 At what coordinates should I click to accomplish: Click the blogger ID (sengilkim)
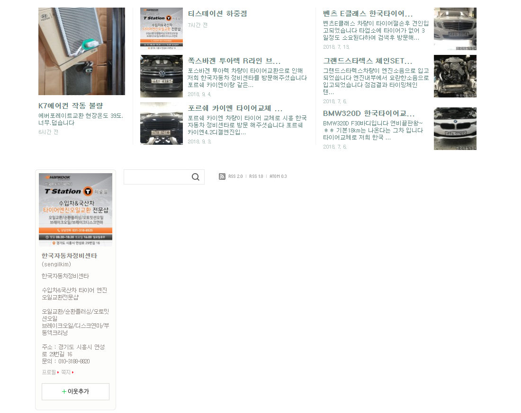(56, 264)
